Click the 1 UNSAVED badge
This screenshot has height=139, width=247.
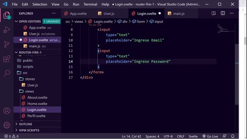click(x=52, y=22)
